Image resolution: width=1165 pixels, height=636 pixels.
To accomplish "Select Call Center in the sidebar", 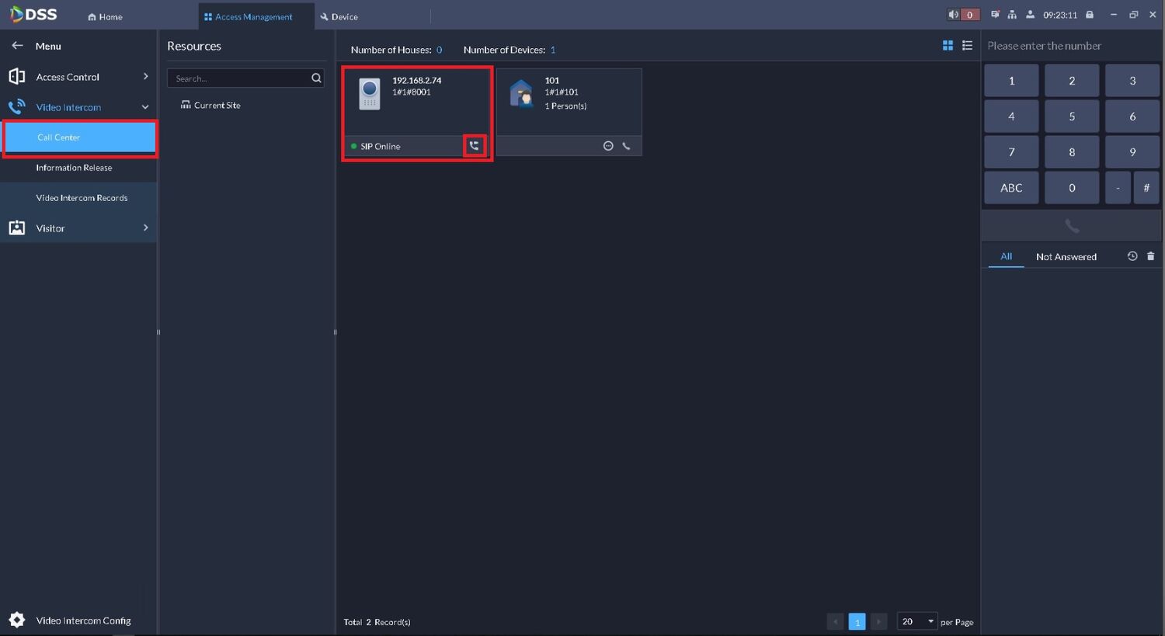I will click(79, 137).
